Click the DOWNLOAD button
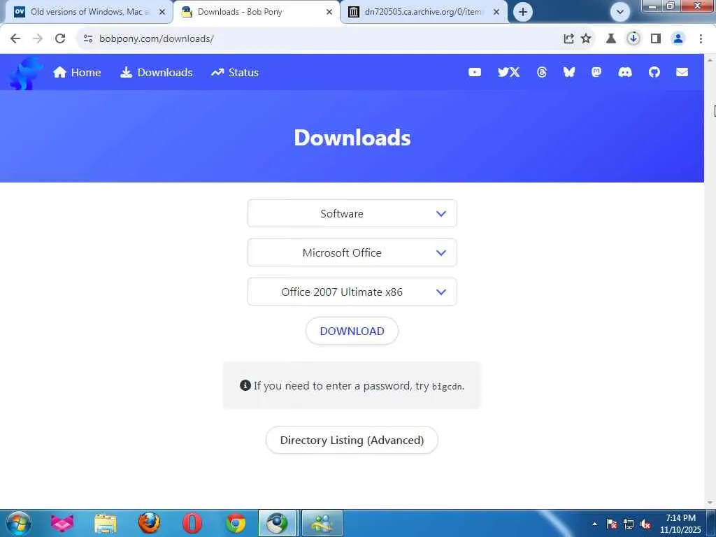This screenshot has height=537, width=716. click(x=352, y=331)
